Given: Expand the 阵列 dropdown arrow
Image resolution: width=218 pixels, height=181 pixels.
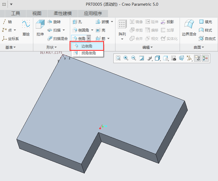Looking at the screenshot, I should (x=122, y=39).
